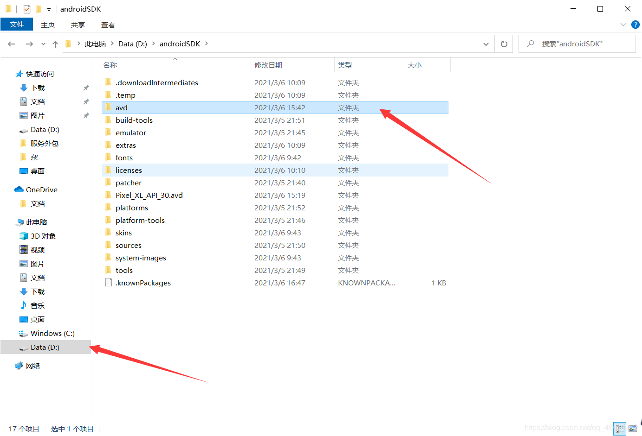Switch to the 查看 ribbon tab
Screen dimensions: 642x436
pos(108,25)
